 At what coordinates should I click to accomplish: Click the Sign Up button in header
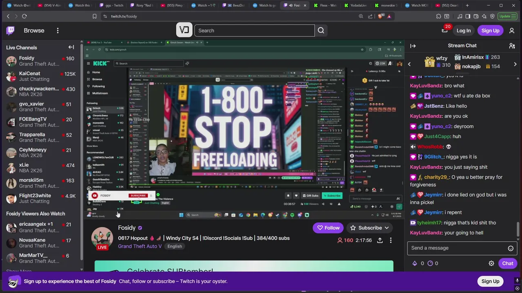point(490,31)
